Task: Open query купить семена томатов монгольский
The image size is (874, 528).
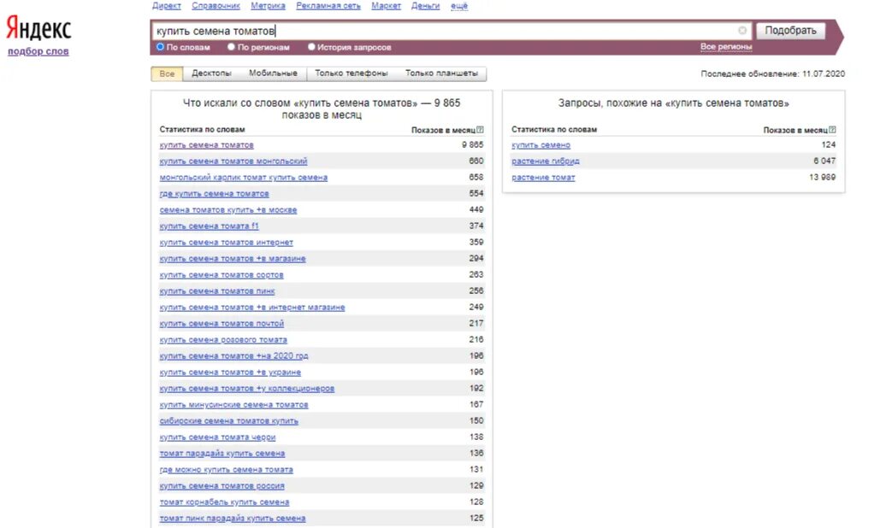Action: click(233, 161)
